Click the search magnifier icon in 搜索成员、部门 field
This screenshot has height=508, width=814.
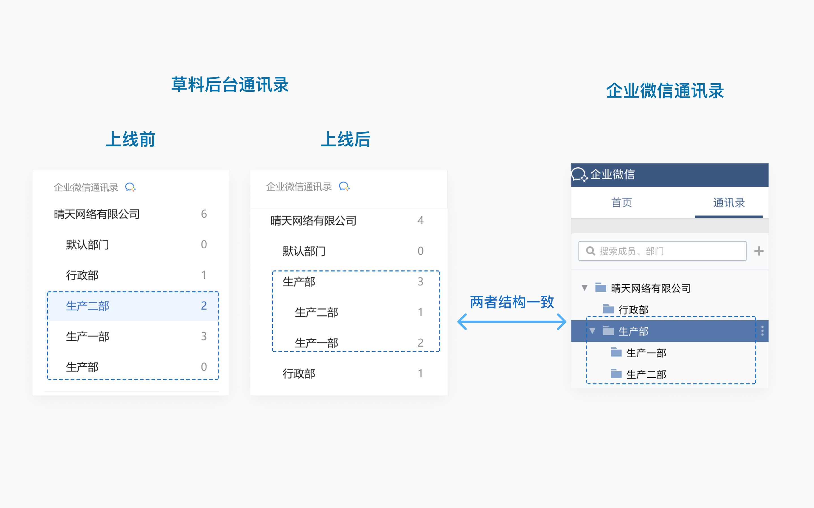click(x=590, y=251)
